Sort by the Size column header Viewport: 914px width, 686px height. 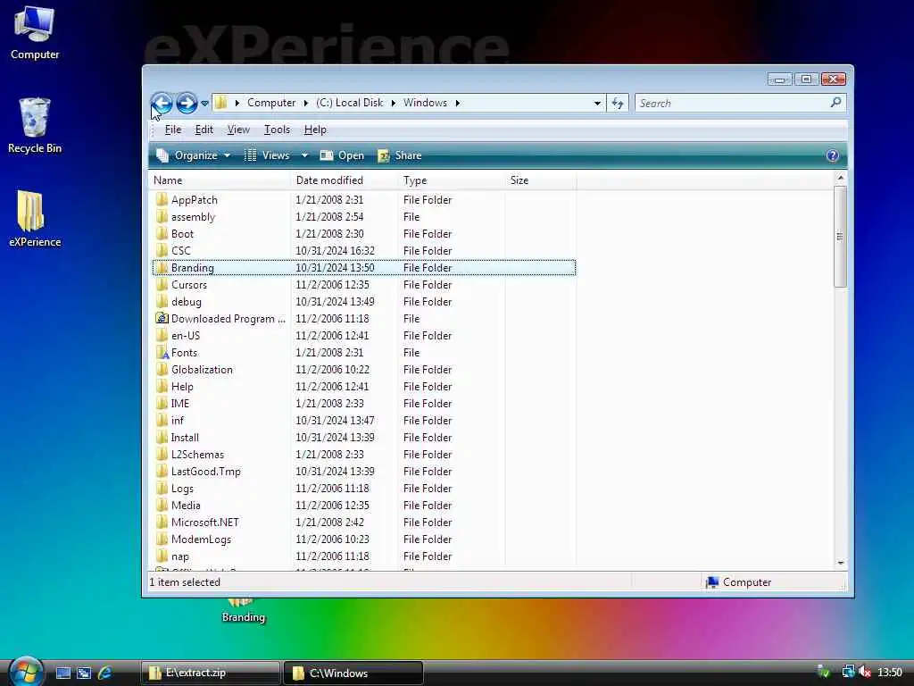[540, 180]
